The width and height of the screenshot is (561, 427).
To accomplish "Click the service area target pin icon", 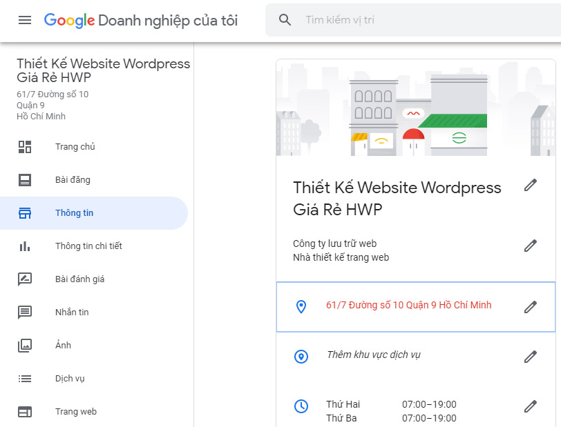I will [x=301, y=356].
